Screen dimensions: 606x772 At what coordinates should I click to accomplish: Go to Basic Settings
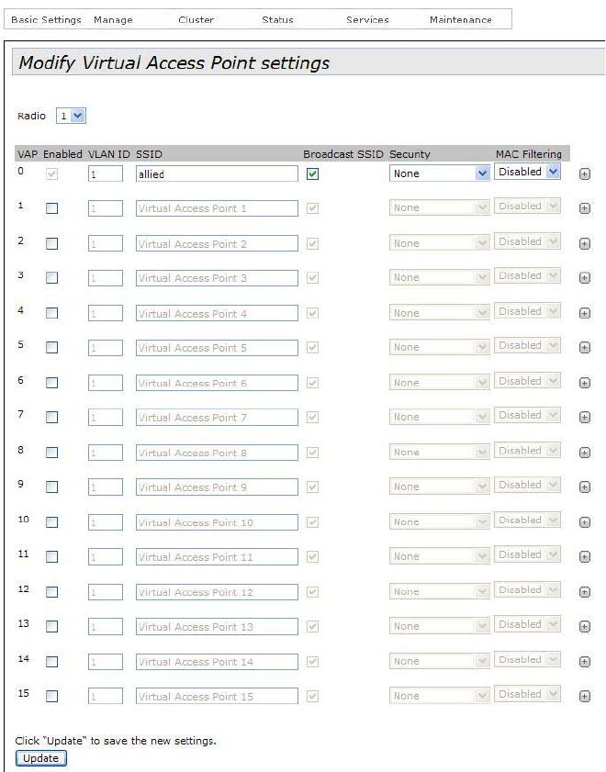click(x=46, y=19)
